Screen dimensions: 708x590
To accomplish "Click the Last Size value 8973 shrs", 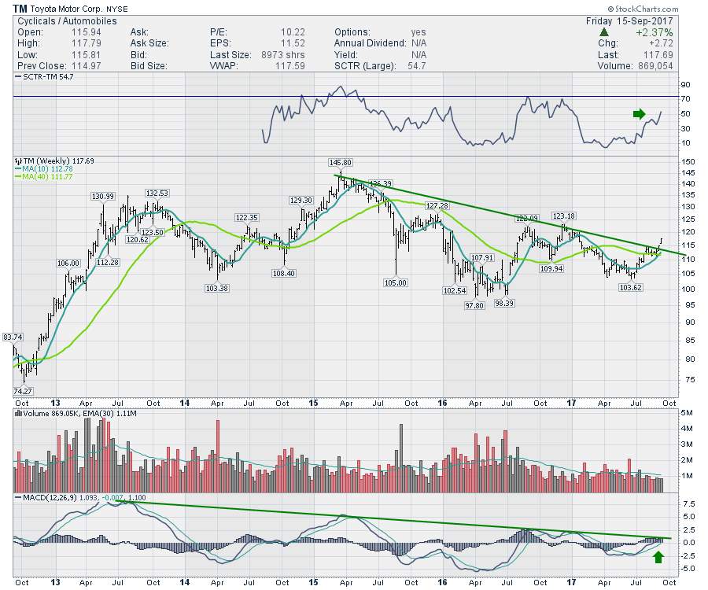I will [283, 54].
